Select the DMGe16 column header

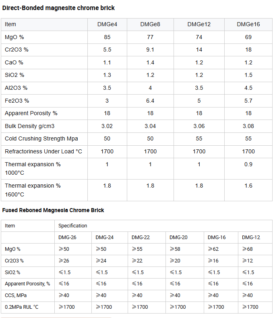pyautogui.click(x=248, y=24)
